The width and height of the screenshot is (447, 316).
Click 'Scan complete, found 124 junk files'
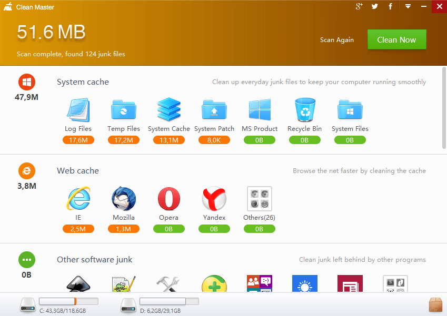(71, 54)
